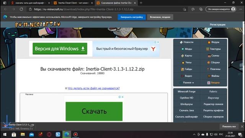Open the Optifine HD link
The height and width of the screenshot is (138, 245).
[186, 98]
